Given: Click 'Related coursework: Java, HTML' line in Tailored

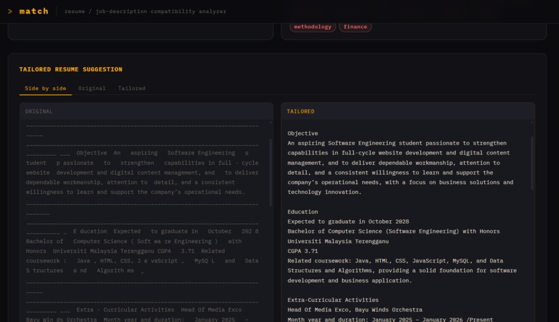Looking at the screenshot, I should tap(395, 261).
